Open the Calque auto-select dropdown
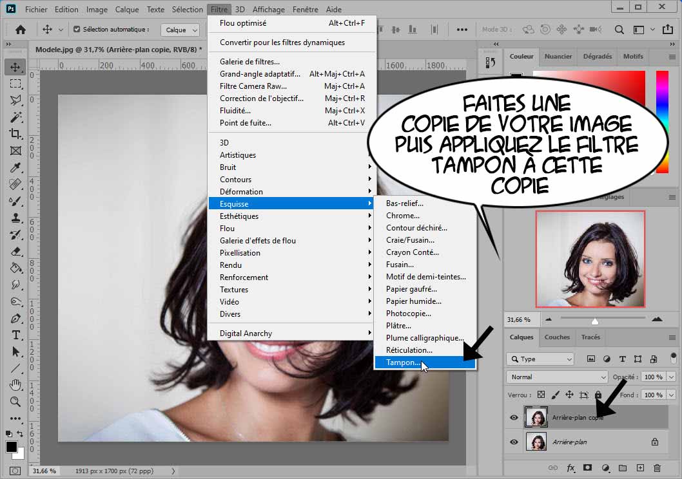The width and height of the screenshot is (682, 479). click(180, 30)
